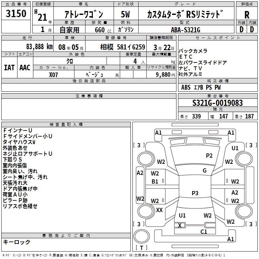Select the door type 5W
Image resolution: width=259 pixels, height=259 pixels.
pyautogui.click(x=125, y=14)
